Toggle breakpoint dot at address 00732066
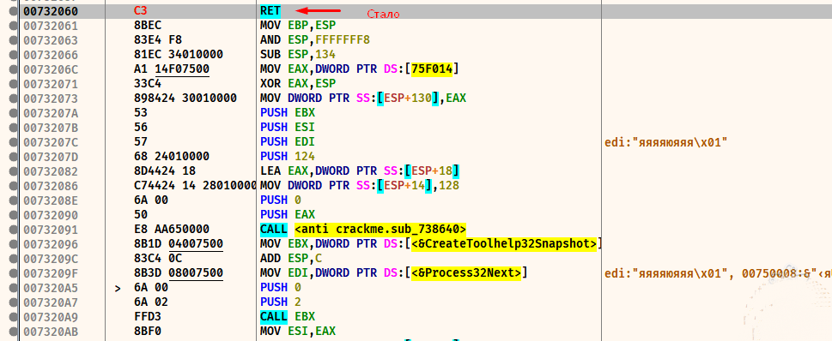832x341 pixels. pyautogui.click(x=13, y=55)
